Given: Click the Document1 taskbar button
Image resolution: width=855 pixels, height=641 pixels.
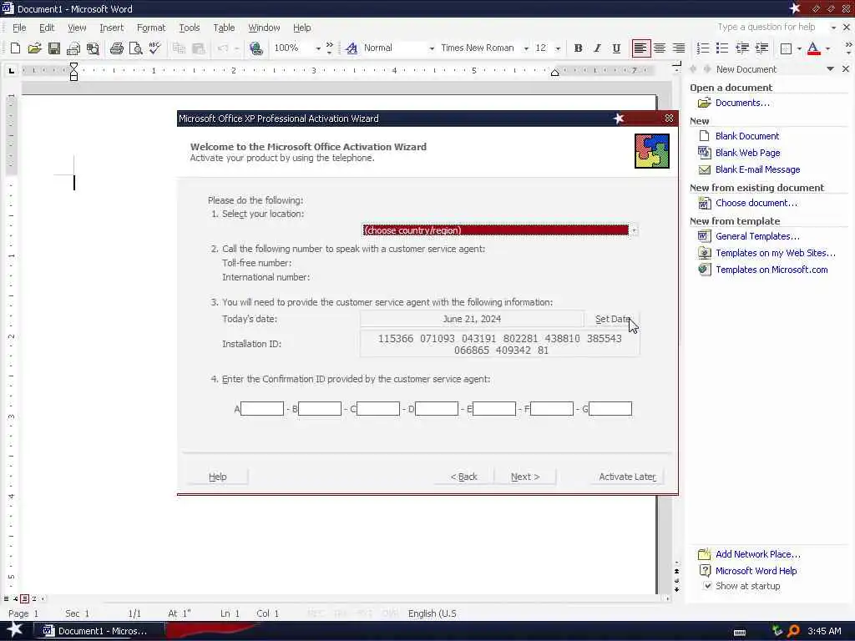Looking at the screenshot, I should 99,631.
